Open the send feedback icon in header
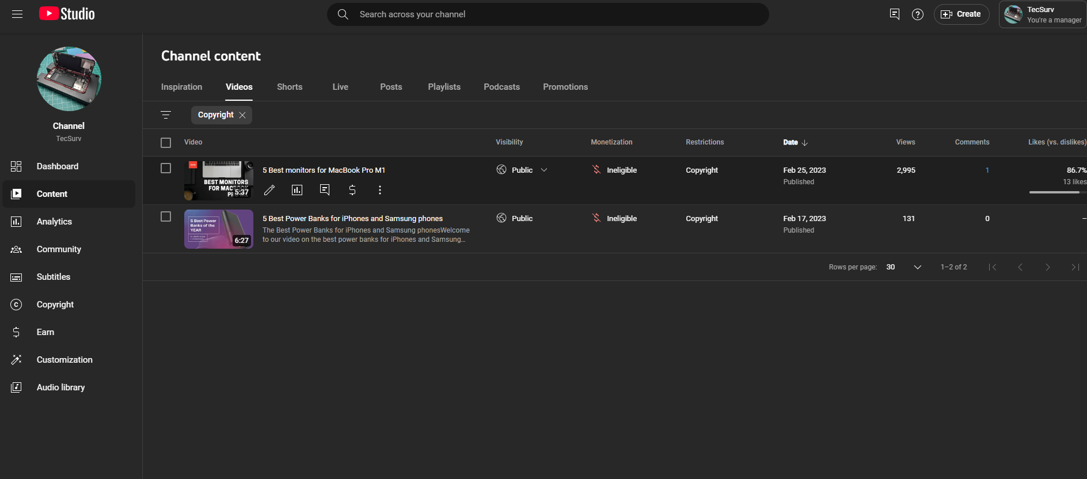Screen dimensions: 1087x479 (895, 14)
